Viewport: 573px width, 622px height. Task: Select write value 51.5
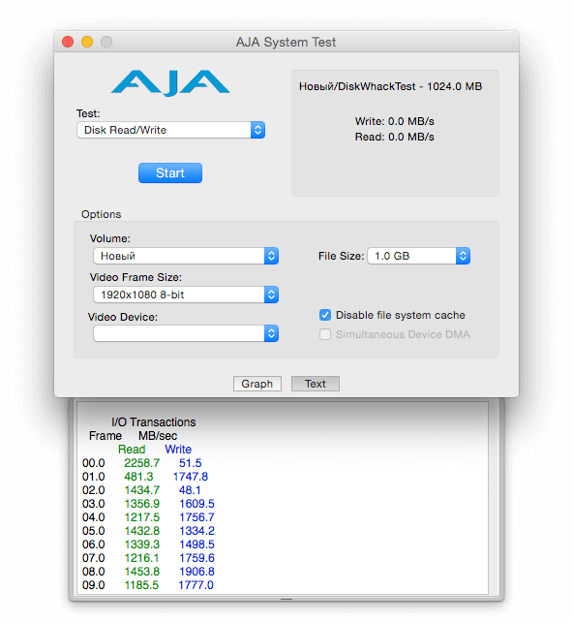tap(191, 463)
